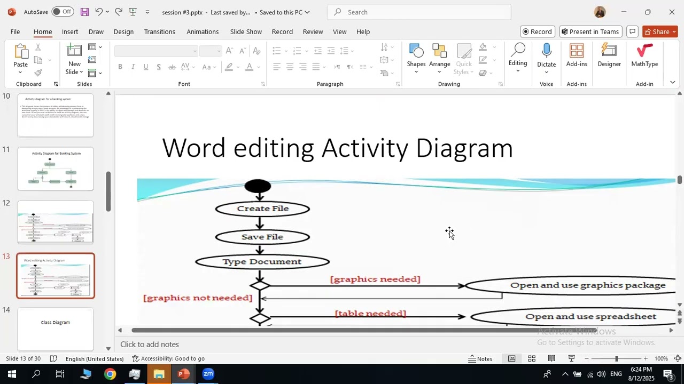Screen dimensions: 684x384
Task: Switch to the Transitions tab
Action: [x=159, y=31]
